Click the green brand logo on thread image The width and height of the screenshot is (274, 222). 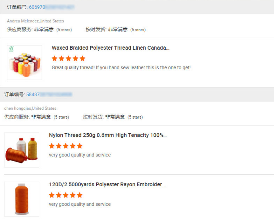[11, 49]
